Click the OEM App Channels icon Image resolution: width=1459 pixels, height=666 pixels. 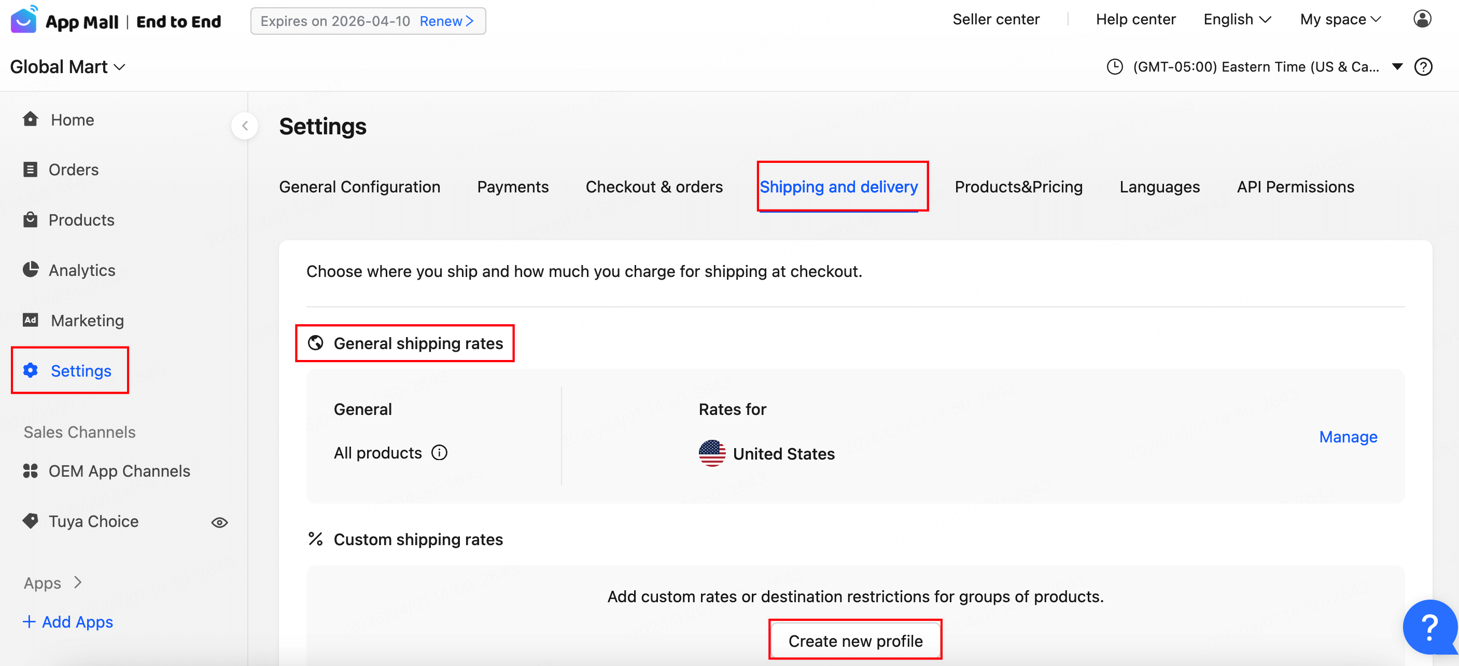pyautogui.click(x=31, y=471)
